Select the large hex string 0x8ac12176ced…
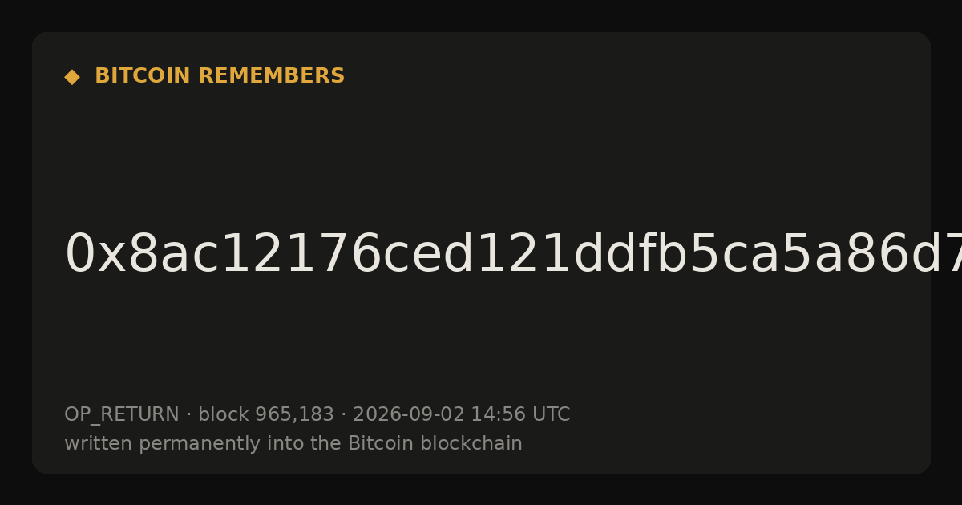Image resolution: width=962 pixels, height=505 pixels. coord(513,255)
